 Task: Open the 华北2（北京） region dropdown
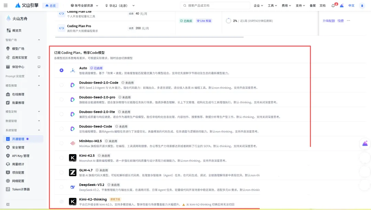(120, 5)
